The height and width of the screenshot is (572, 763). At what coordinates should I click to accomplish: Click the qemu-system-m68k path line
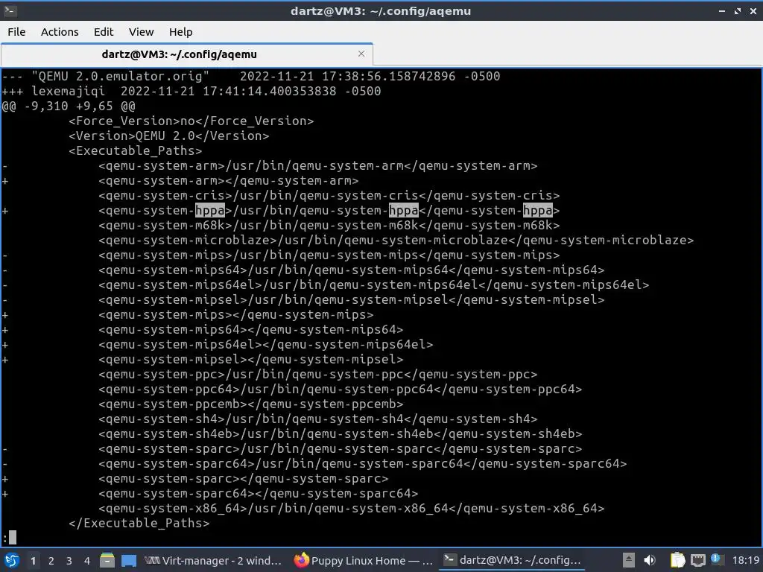point(329,225)
